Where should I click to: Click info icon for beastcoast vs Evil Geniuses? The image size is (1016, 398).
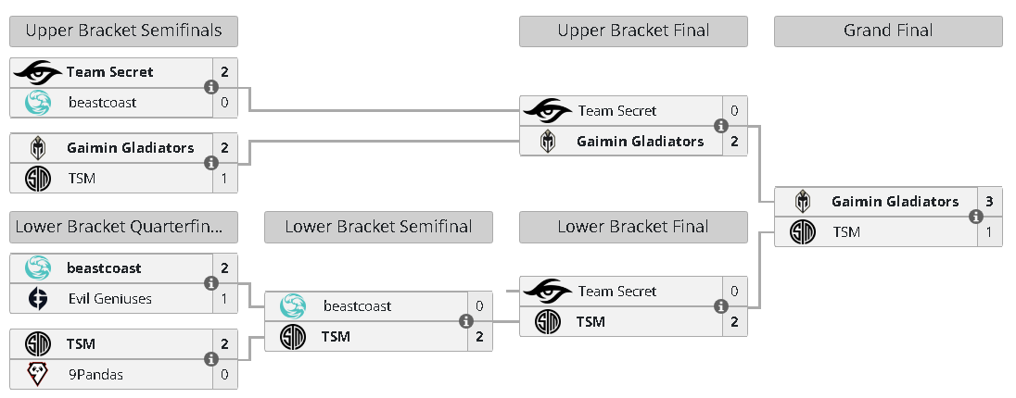pos(210,283)
